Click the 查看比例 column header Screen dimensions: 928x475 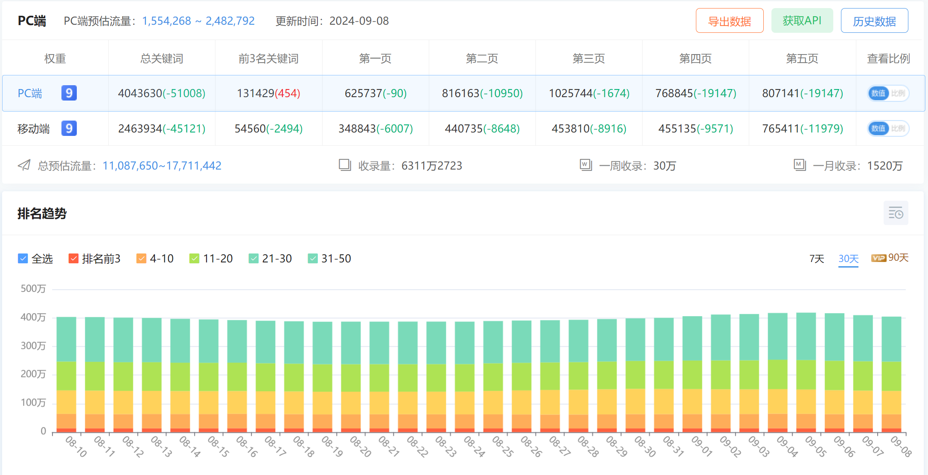click(x=888, y=58)
